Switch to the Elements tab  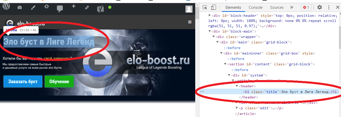(233, 7)
